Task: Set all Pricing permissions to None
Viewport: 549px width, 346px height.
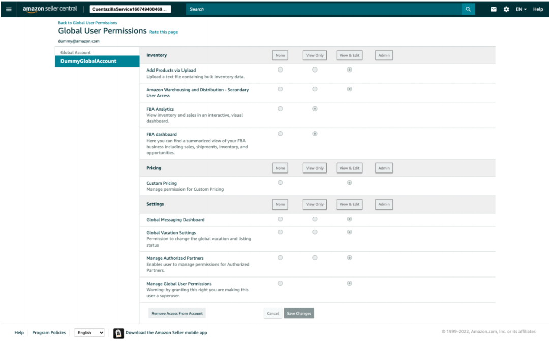Action: click(280, 168)
